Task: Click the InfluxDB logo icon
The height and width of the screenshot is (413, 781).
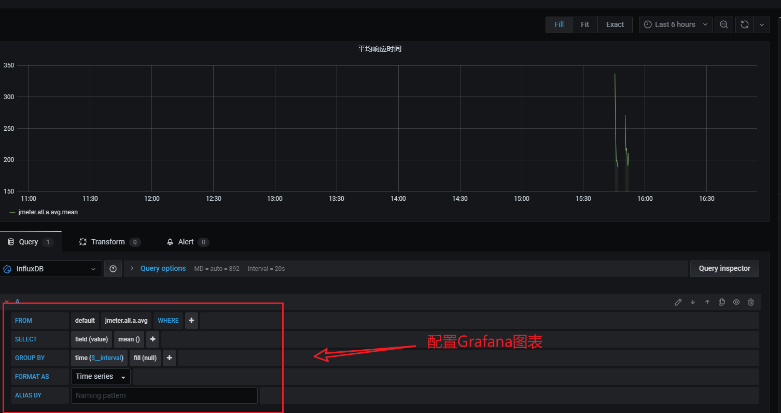Action: [7, 269]
